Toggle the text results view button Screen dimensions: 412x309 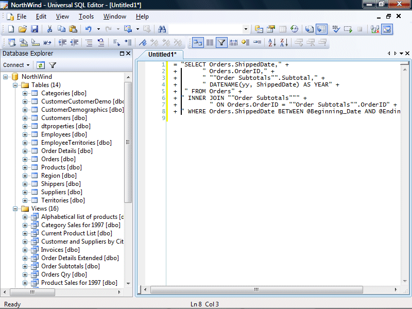[310, 29]
